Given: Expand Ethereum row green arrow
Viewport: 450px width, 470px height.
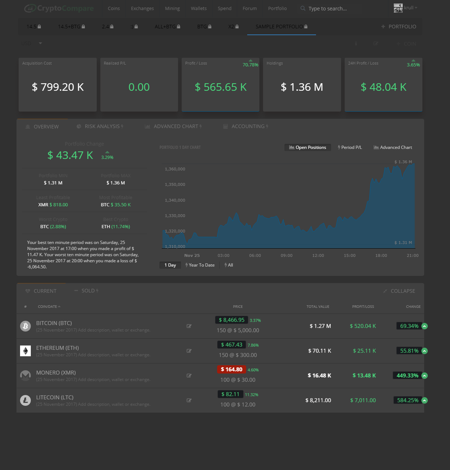Looking at the screenshot, I should click(425, 351).
